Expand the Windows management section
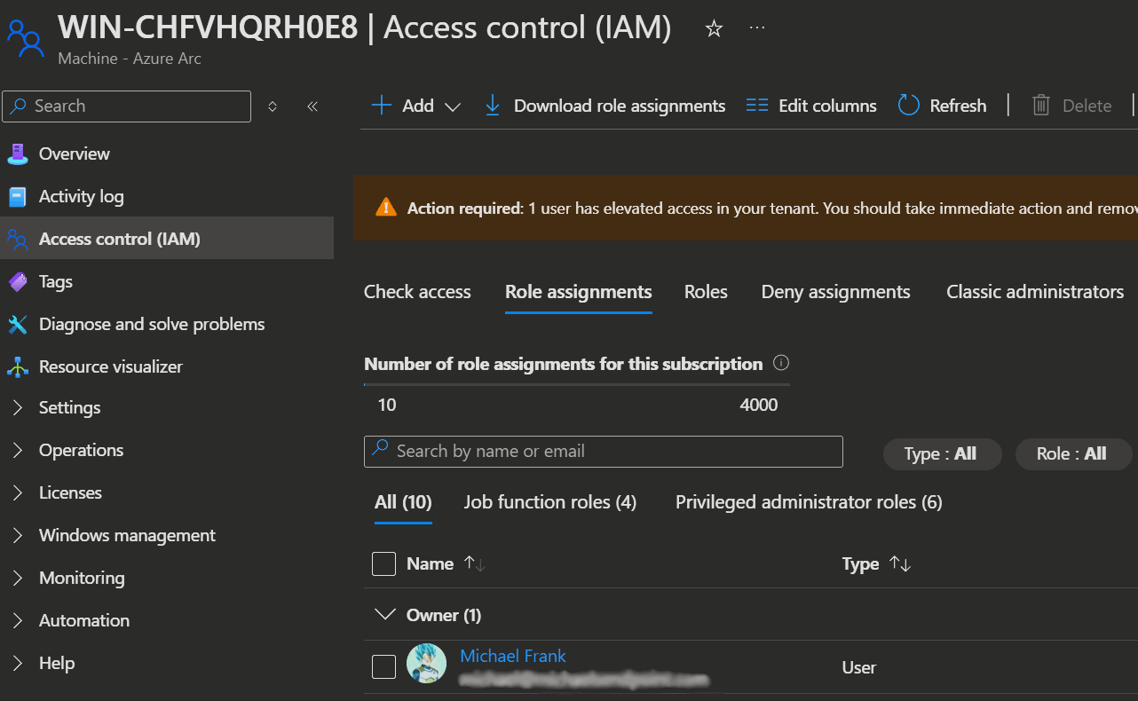The image size is (1138, 701). 18,535
